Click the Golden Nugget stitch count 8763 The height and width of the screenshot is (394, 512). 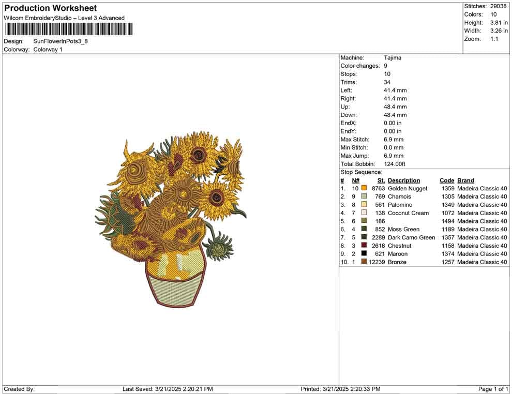coord(379,188)
